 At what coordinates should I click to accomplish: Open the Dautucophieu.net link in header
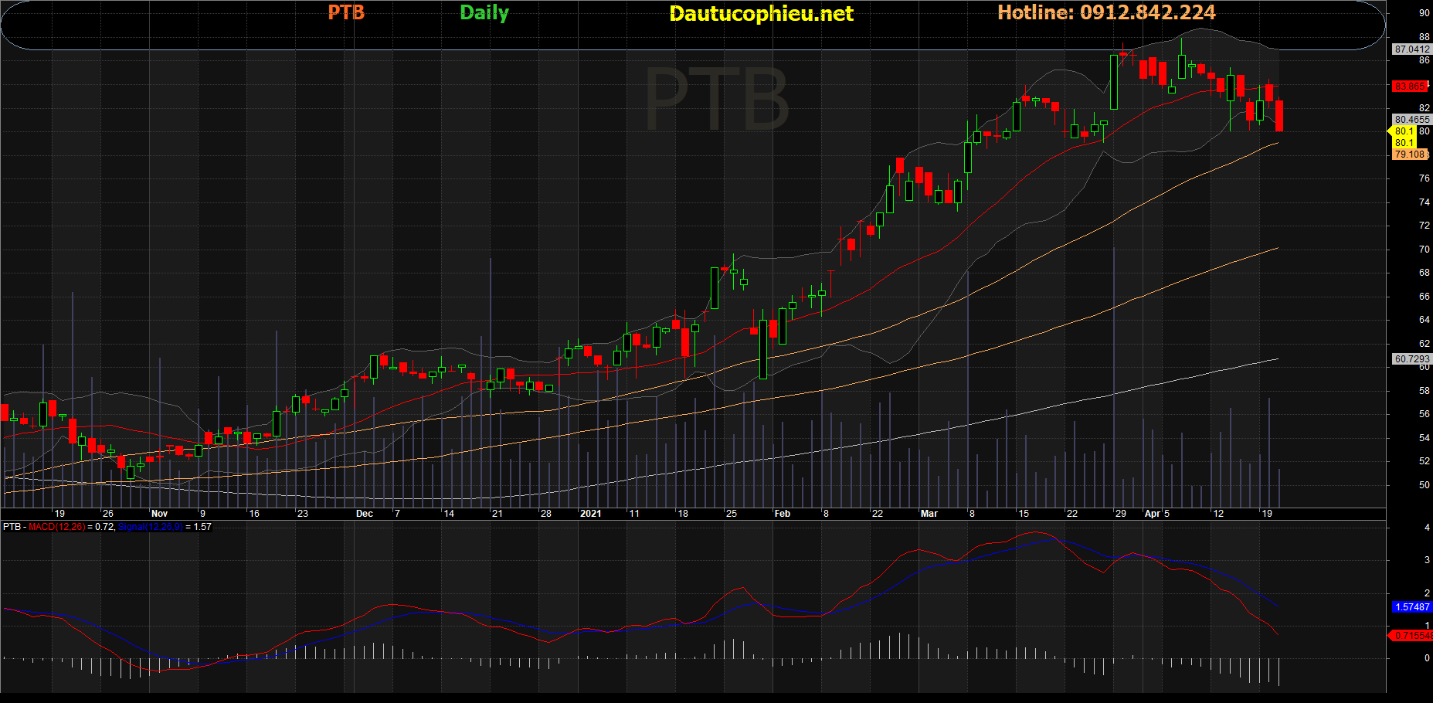[760, 13]
